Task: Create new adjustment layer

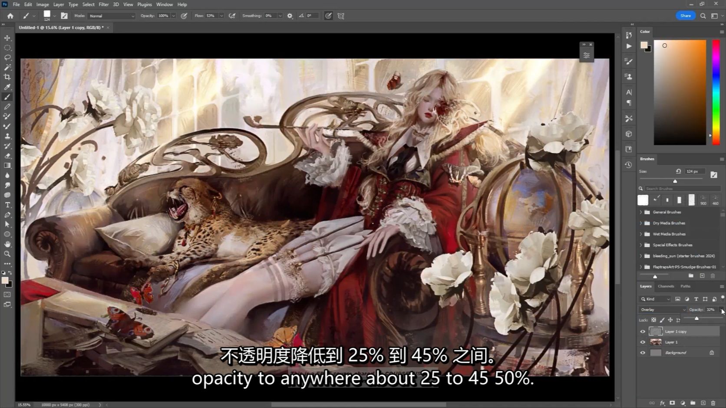Action: [x=683, y=403]
